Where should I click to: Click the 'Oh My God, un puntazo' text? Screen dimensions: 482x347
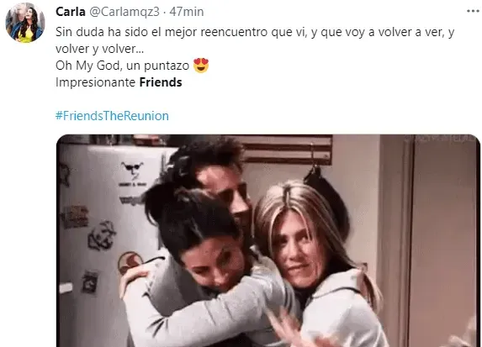[122, 66]
